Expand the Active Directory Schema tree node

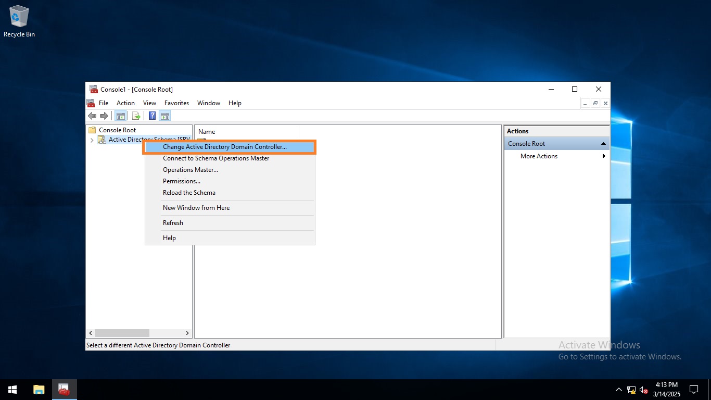[92, 140]
